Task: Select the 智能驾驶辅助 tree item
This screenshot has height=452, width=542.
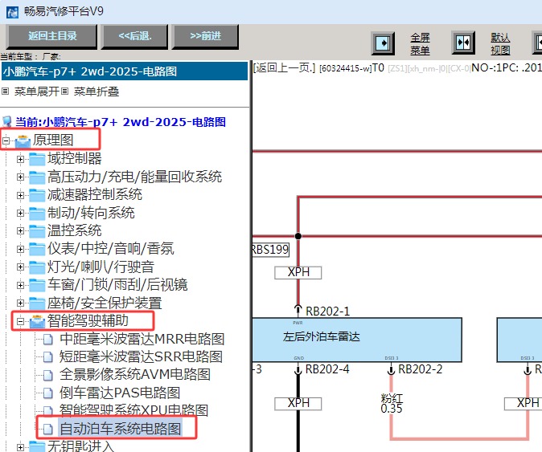Action: click(88, 320)
